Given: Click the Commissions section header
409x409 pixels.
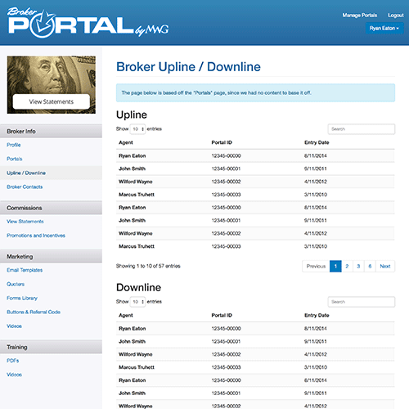Looking at the screenshot, I should click(x=51, y=208).
